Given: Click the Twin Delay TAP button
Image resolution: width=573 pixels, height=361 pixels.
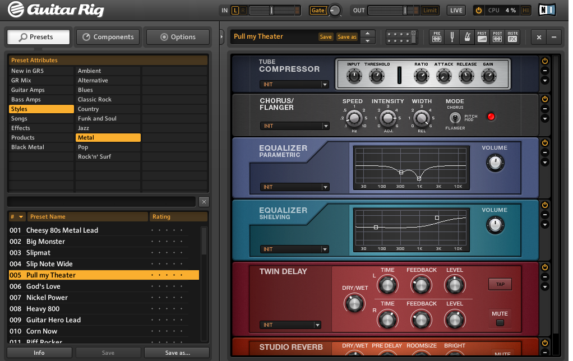Looking at the screenshot, I should click(x=500, y=284).
